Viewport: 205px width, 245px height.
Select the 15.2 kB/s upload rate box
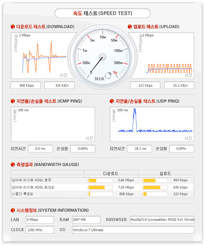[x=179, y=86]
